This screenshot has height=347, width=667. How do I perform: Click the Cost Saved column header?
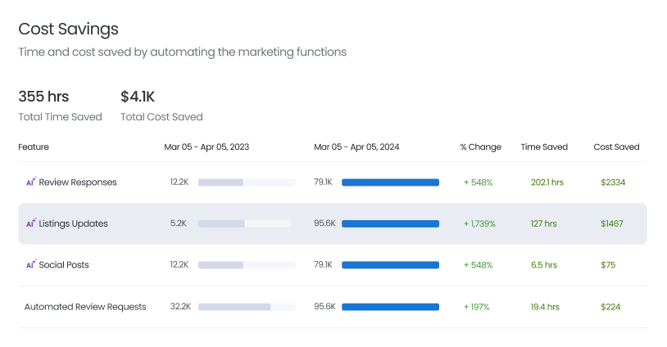pos(616,147)
